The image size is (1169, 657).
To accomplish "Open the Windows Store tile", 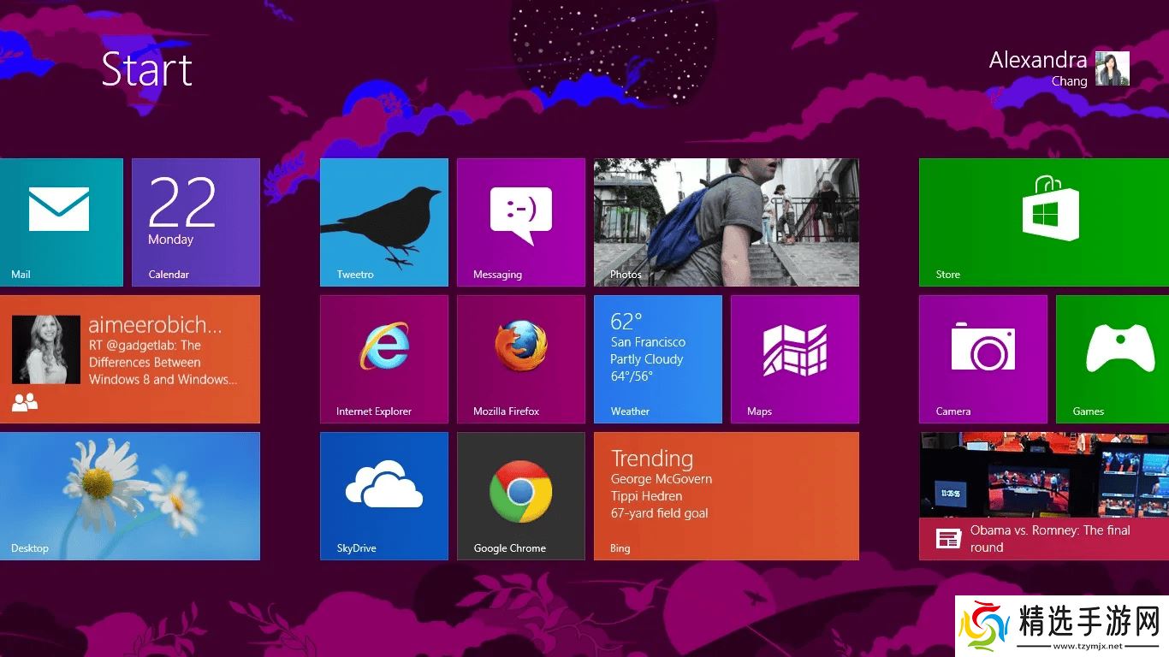I will (x=1044, y=222).
